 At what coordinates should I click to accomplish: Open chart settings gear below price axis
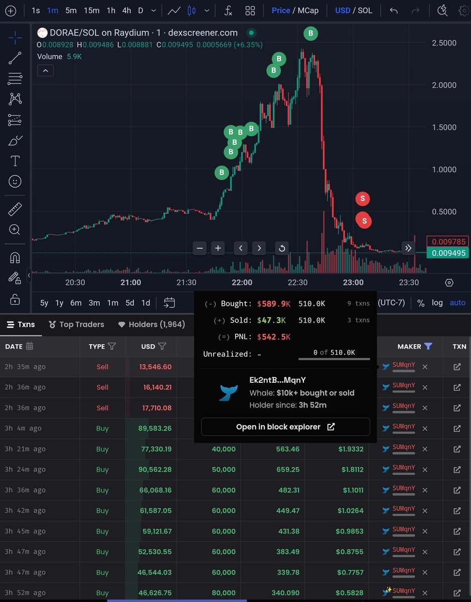pos(449,282)
